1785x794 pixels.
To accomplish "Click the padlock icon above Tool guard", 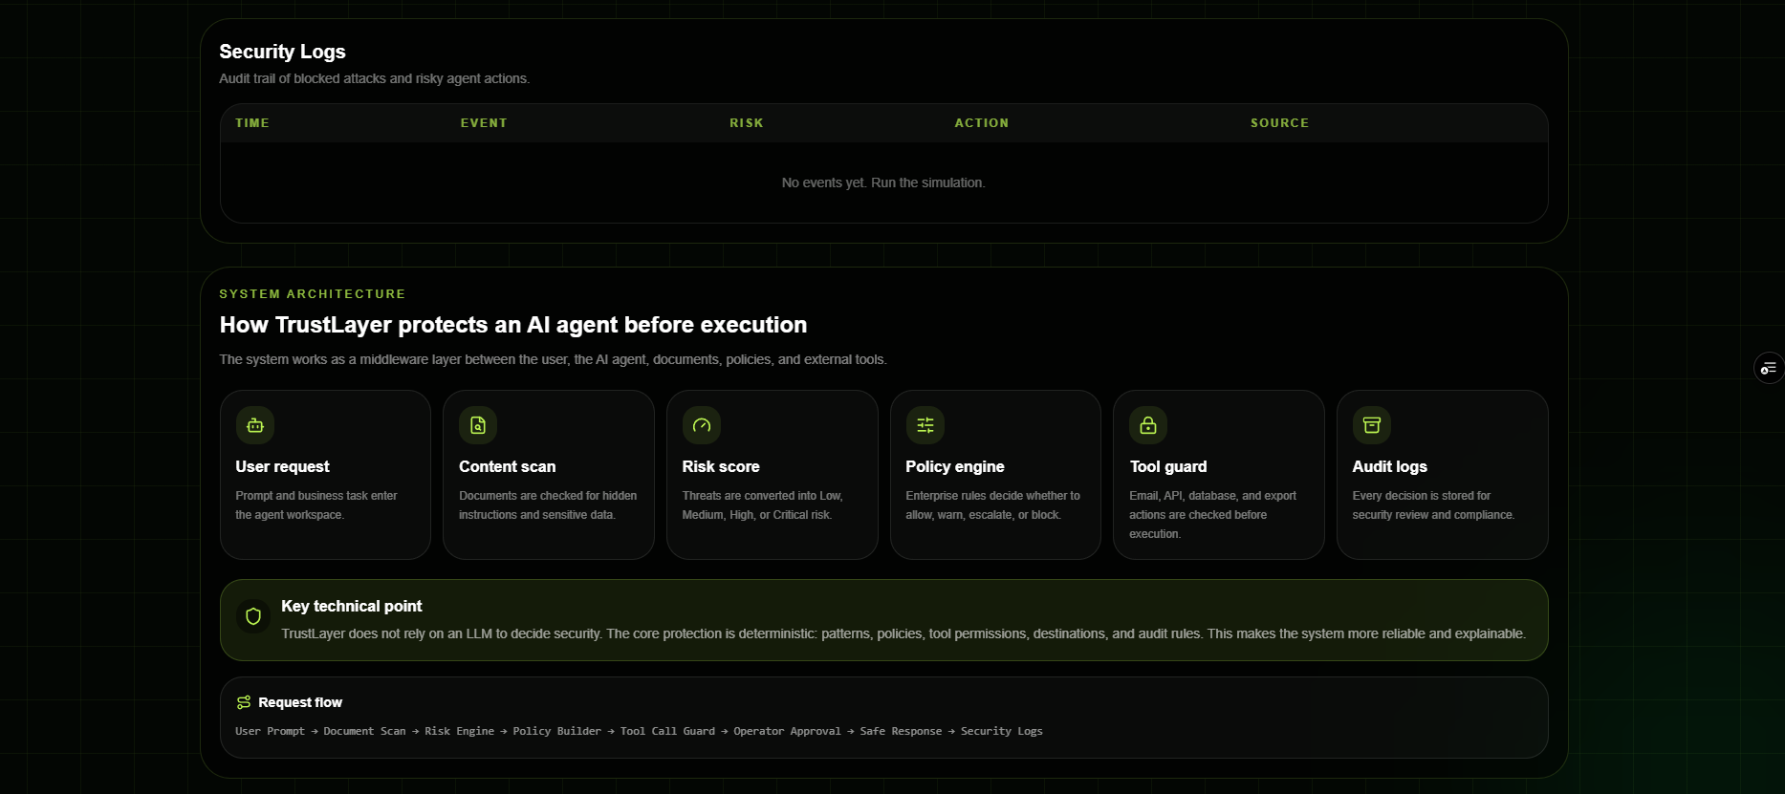I will (1148, 425).
